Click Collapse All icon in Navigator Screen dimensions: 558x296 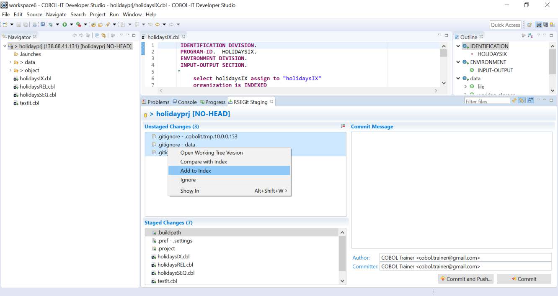tap(97, 36)
